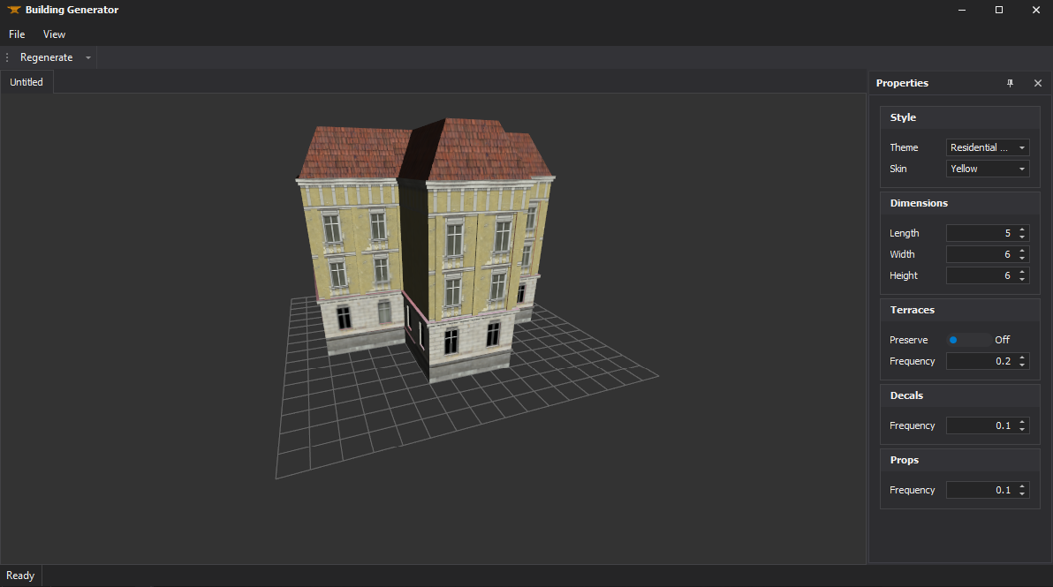Screen dimensions: 1053x587
Task: Close the Properties panel
Action: tap(1037, 82)
